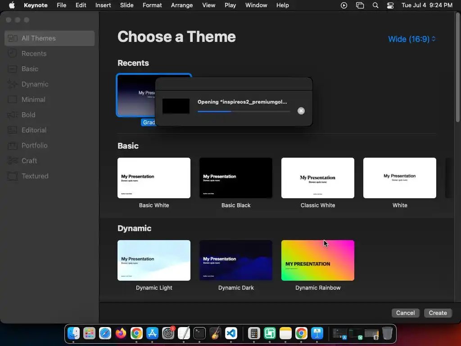The image size is (461, 346).
Task: Select the Classic White theme thumbnail
Action: pos(318,178)
